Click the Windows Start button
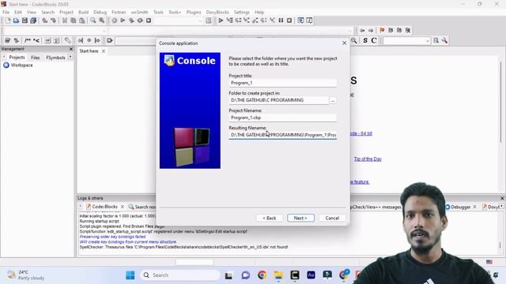This screenshot has width=506, height=284. pyautogui.click(x=130, y=275)
